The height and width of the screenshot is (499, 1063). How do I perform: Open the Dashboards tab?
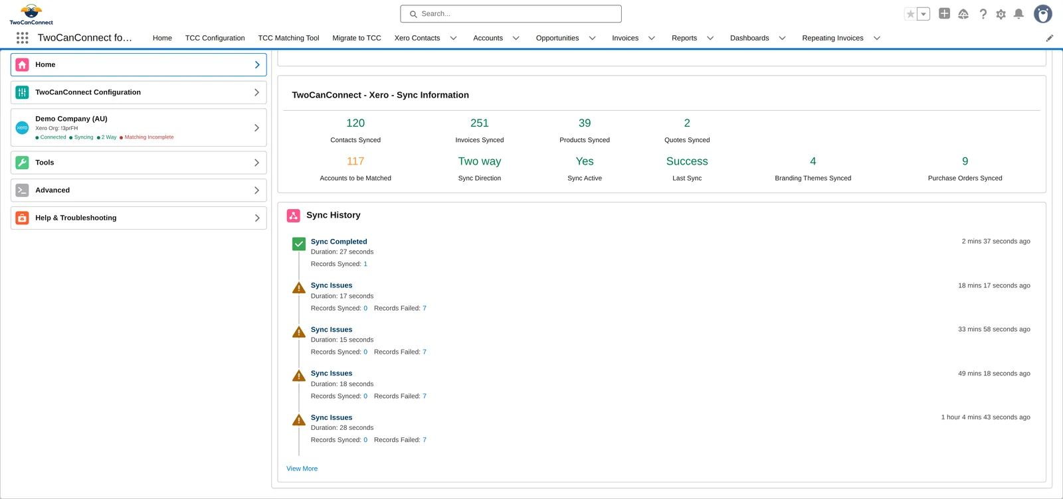pos(749,38)
